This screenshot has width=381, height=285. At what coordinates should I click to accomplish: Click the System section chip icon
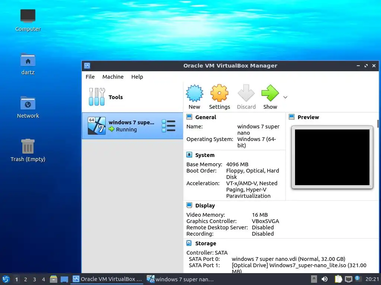(x=189, y=155)
